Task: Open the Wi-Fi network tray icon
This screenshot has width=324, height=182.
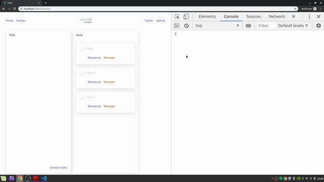Action: (x=307, y=178)
